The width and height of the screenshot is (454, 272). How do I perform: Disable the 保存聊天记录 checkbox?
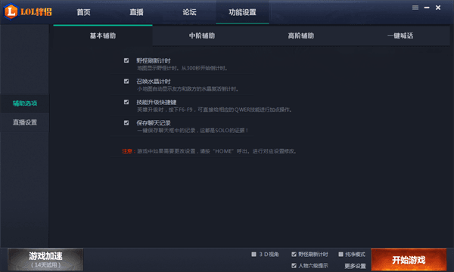126,123
